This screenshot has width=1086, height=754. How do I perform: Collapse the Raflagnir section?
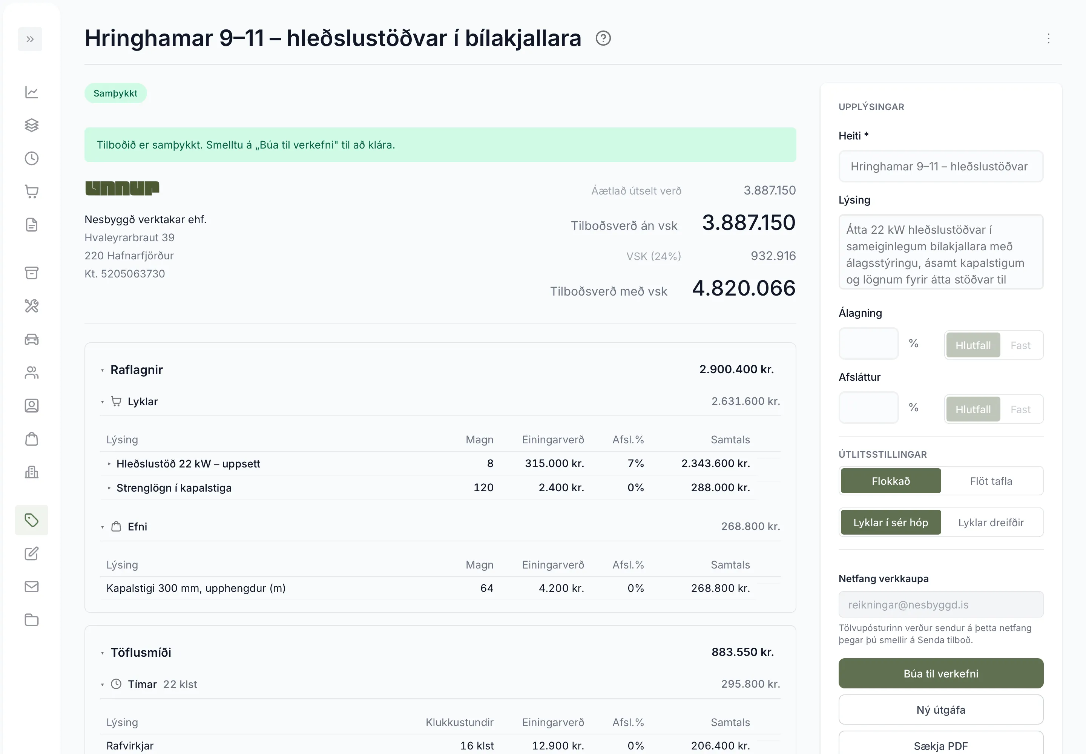pos(102,370)
